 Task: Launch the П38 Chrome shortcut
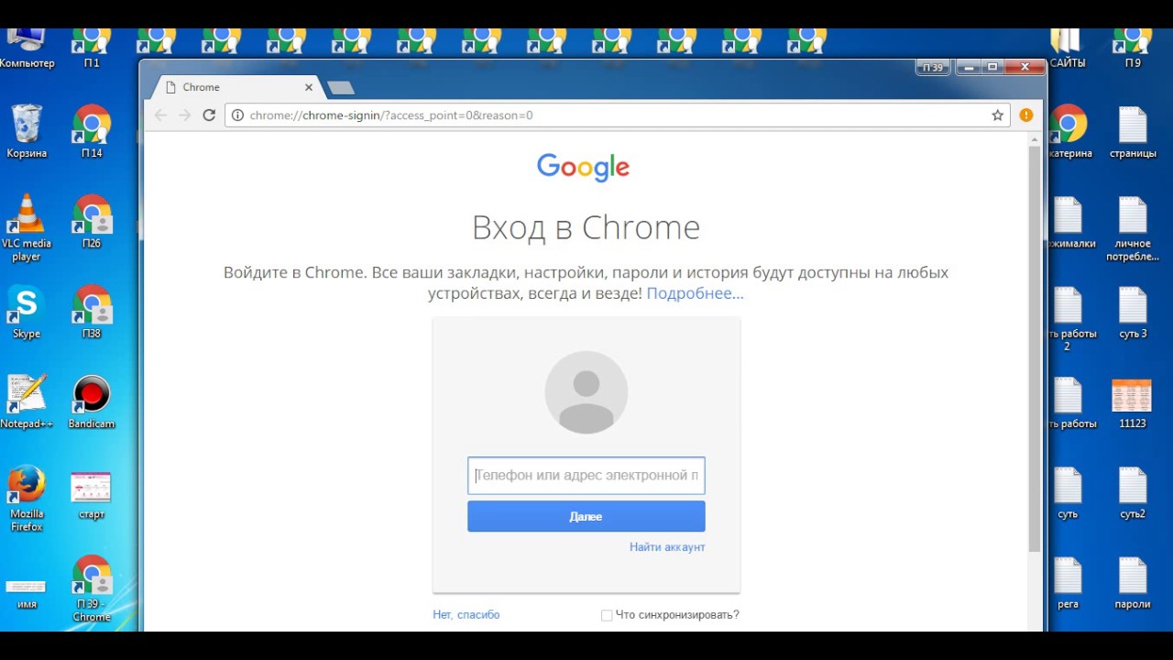[x=92, y=312]
